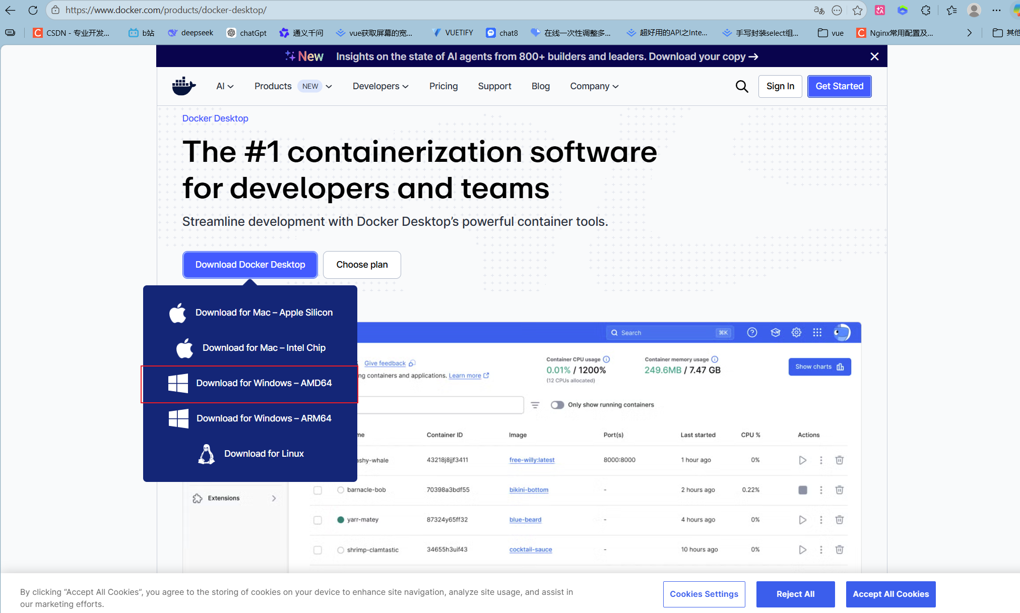Click the translate page icon in address bar
Image resolution: width=1020 pixels, height=613 pixels.
819,10
